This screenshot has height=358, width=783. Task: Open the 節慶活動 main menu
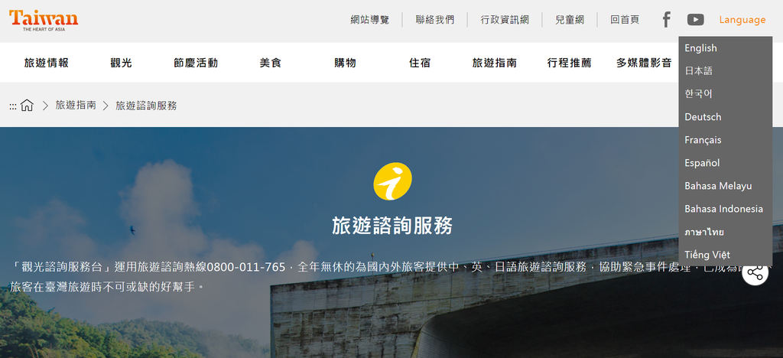click(196, 63)
